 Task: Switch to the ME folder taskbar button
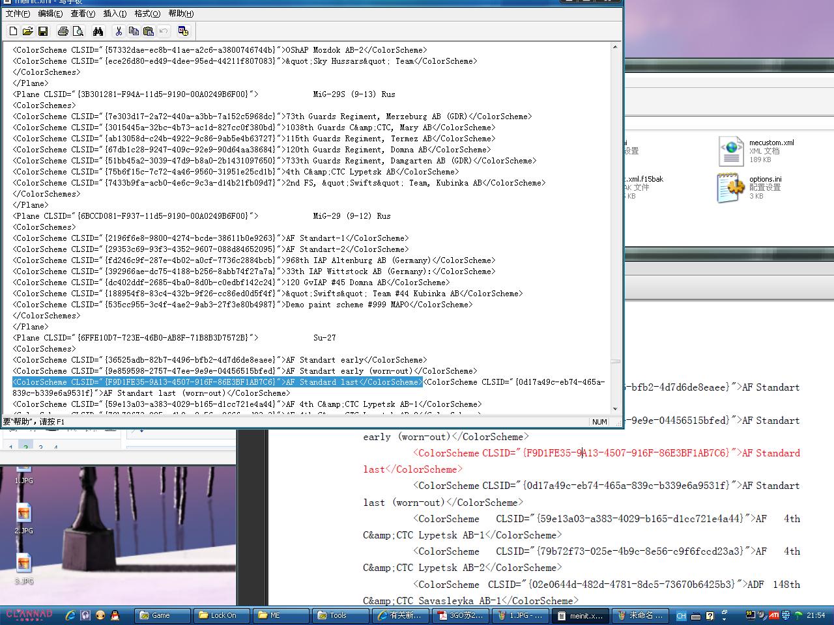(281, 615)
